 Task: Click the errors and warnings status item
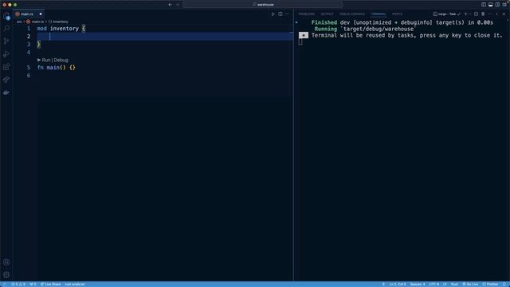(x=18, y=284)
